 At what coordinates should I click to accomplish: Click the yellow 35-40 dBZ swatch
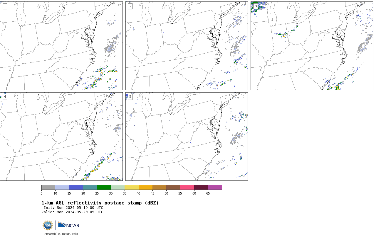click(x=132, y=187)
